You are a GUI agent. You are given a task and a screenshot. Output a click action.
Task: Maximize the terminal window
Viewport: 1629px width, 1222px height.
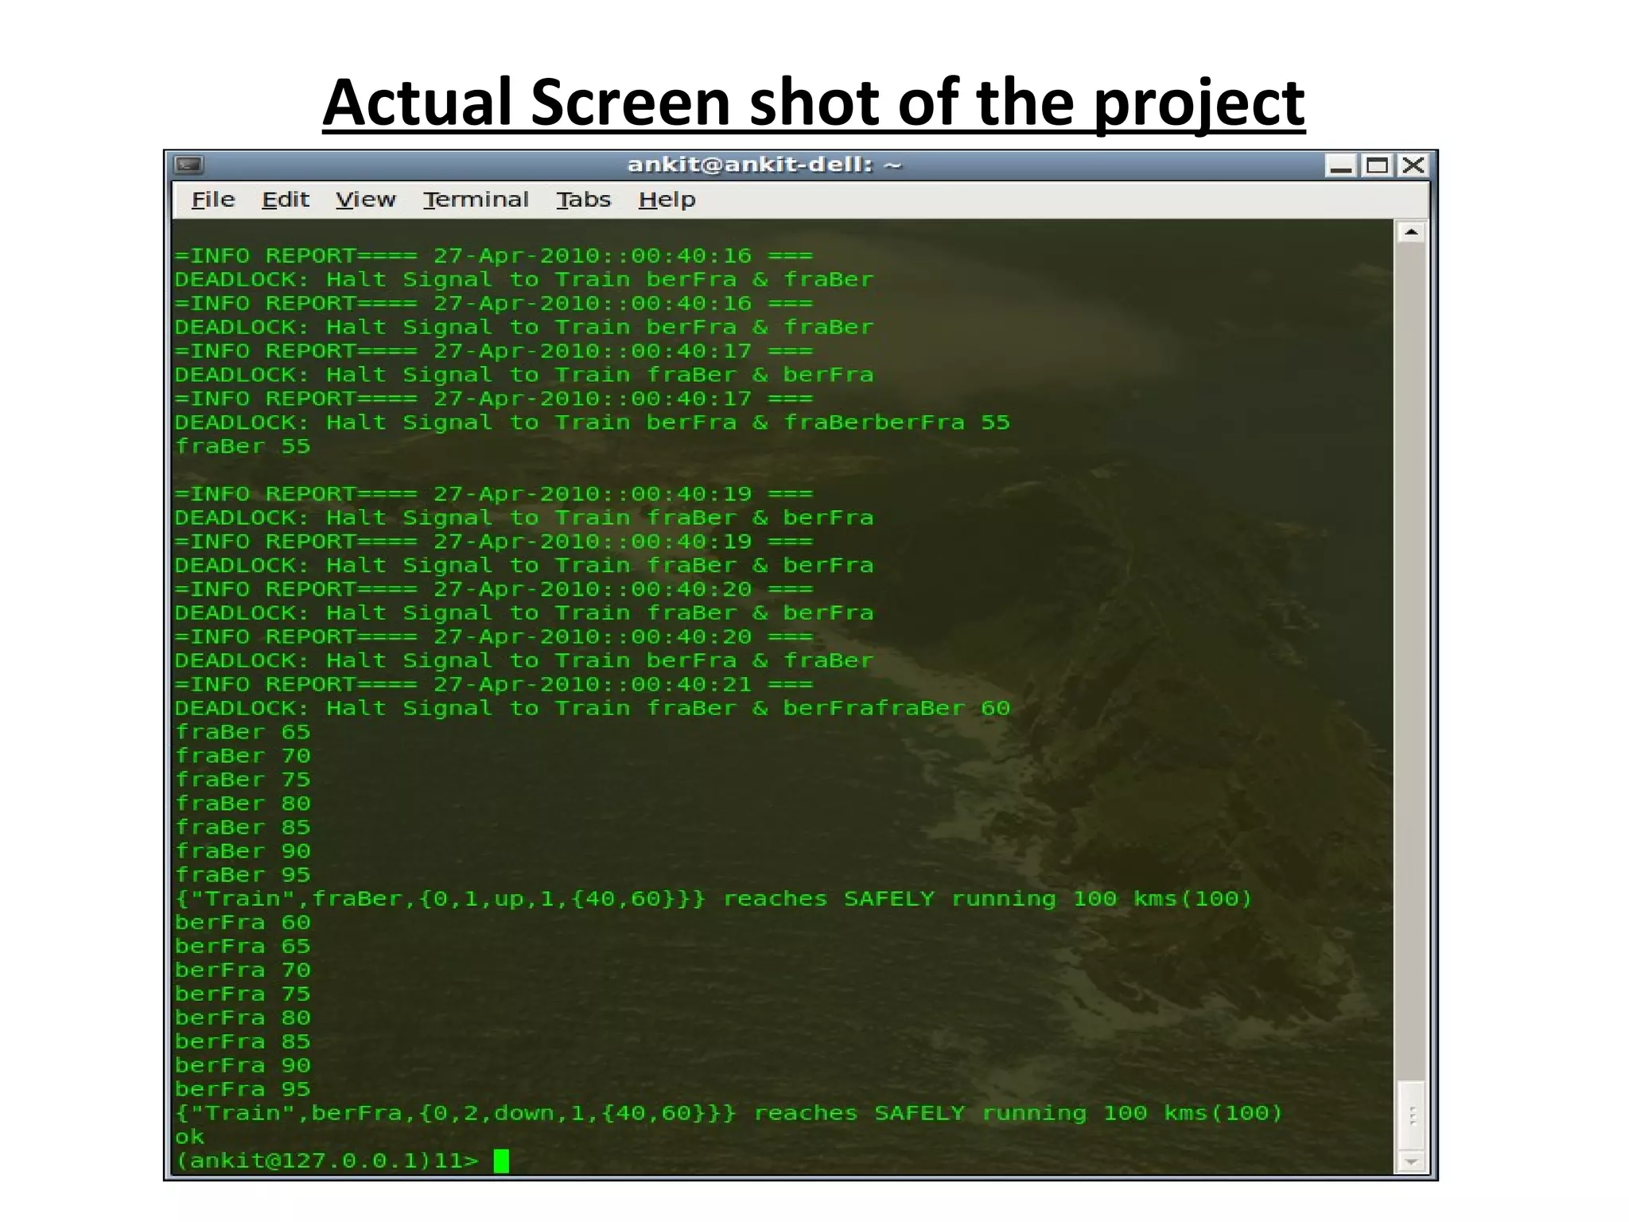coord(1377,165)
